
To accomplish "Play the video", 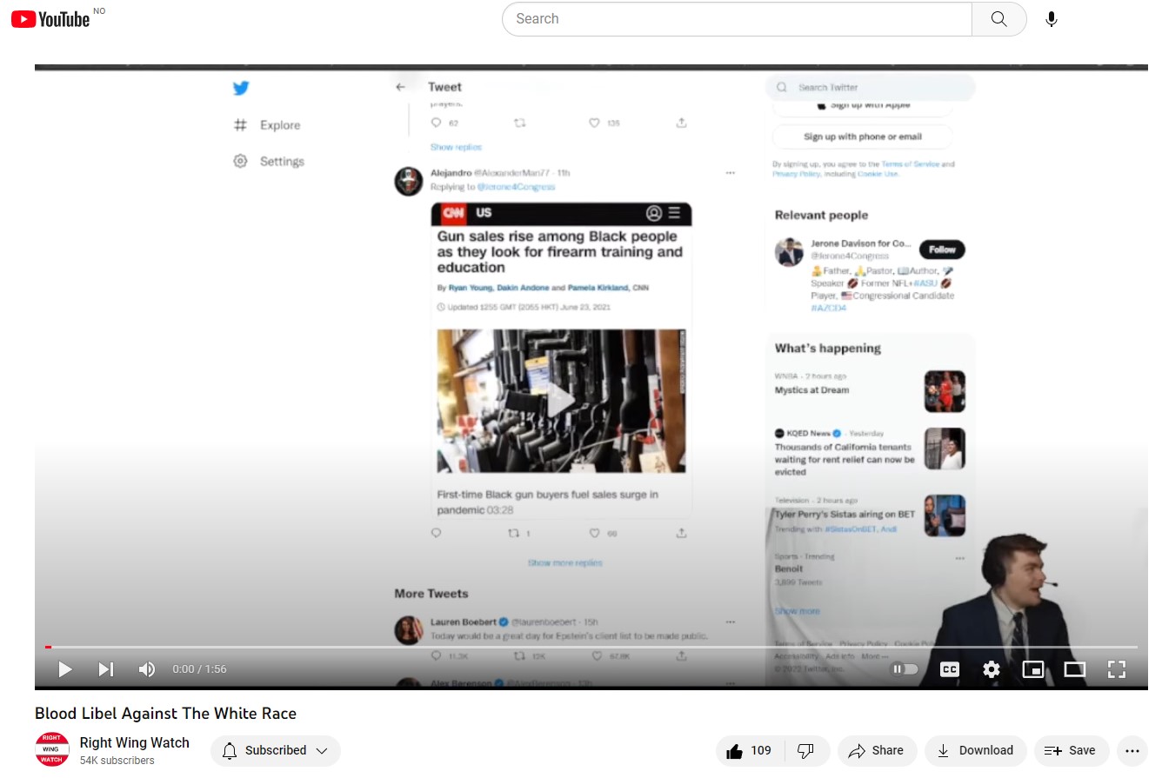I will pos(64,669).
